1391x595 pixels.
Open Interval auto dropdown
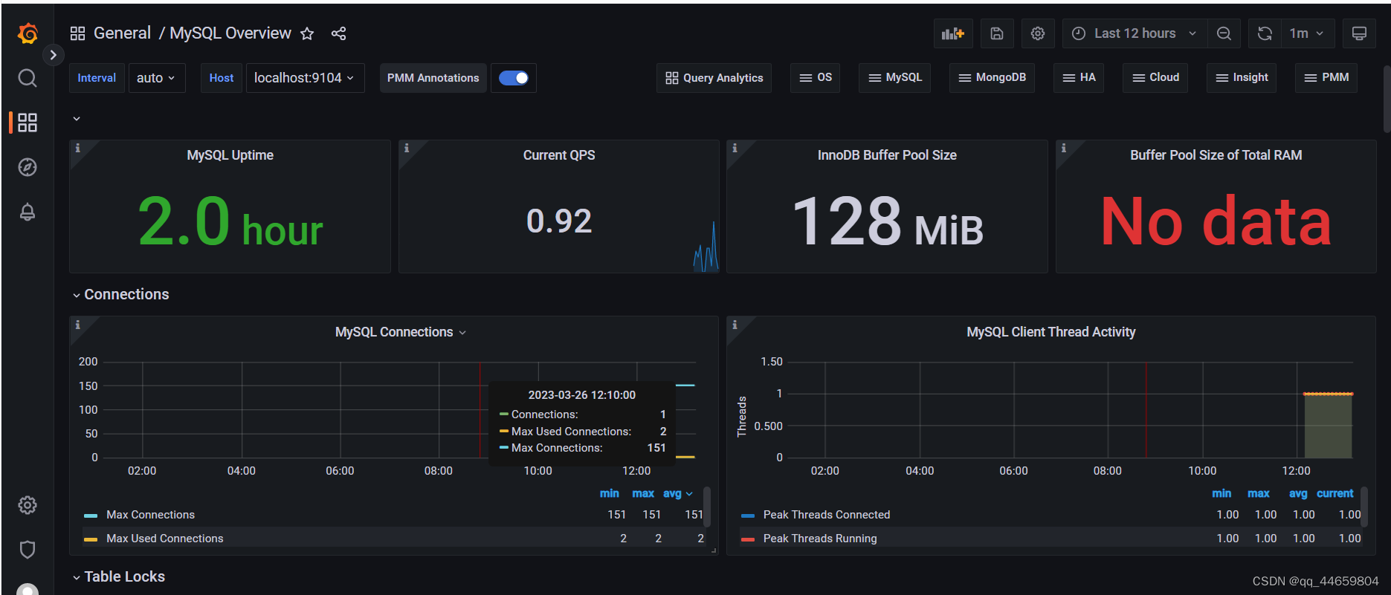pos(156,78)
